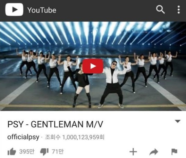This screenshot has width=186, height=158.
Task: Click the PSY - GENTLEMAN M/V title
Action: point(55,124)
